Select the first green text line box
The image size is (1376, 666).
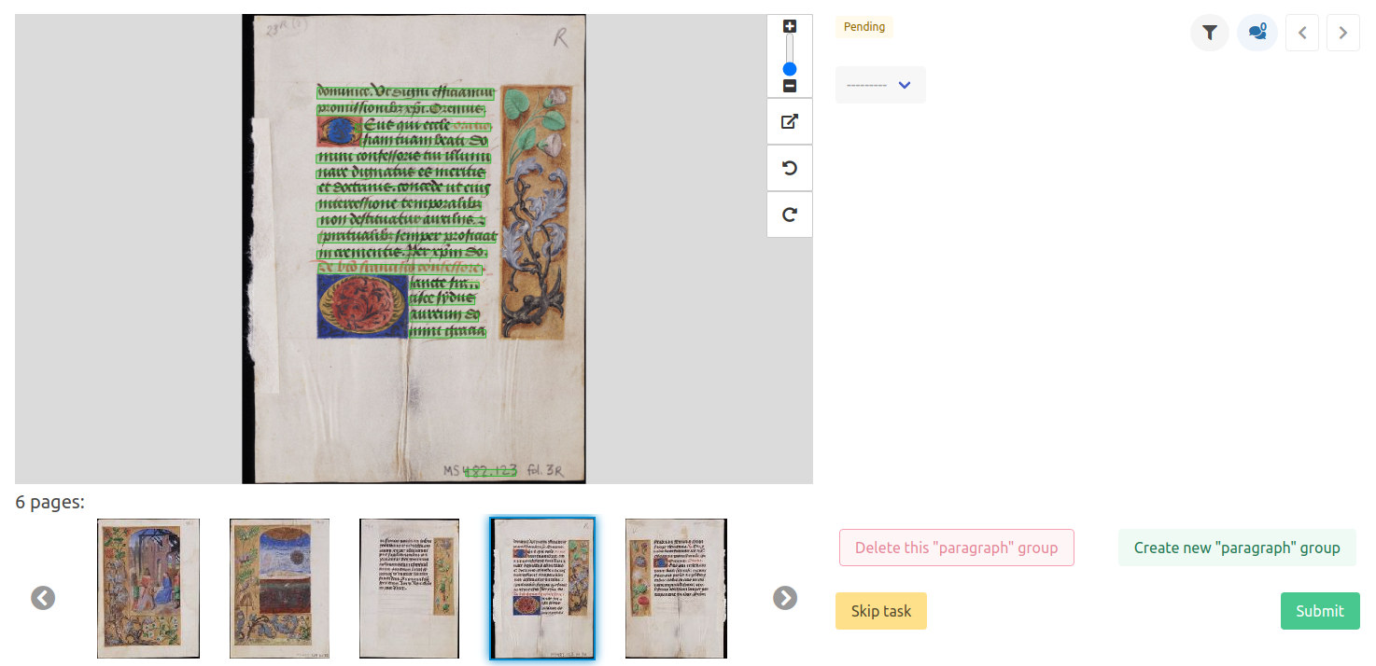[x=405, y=91]
